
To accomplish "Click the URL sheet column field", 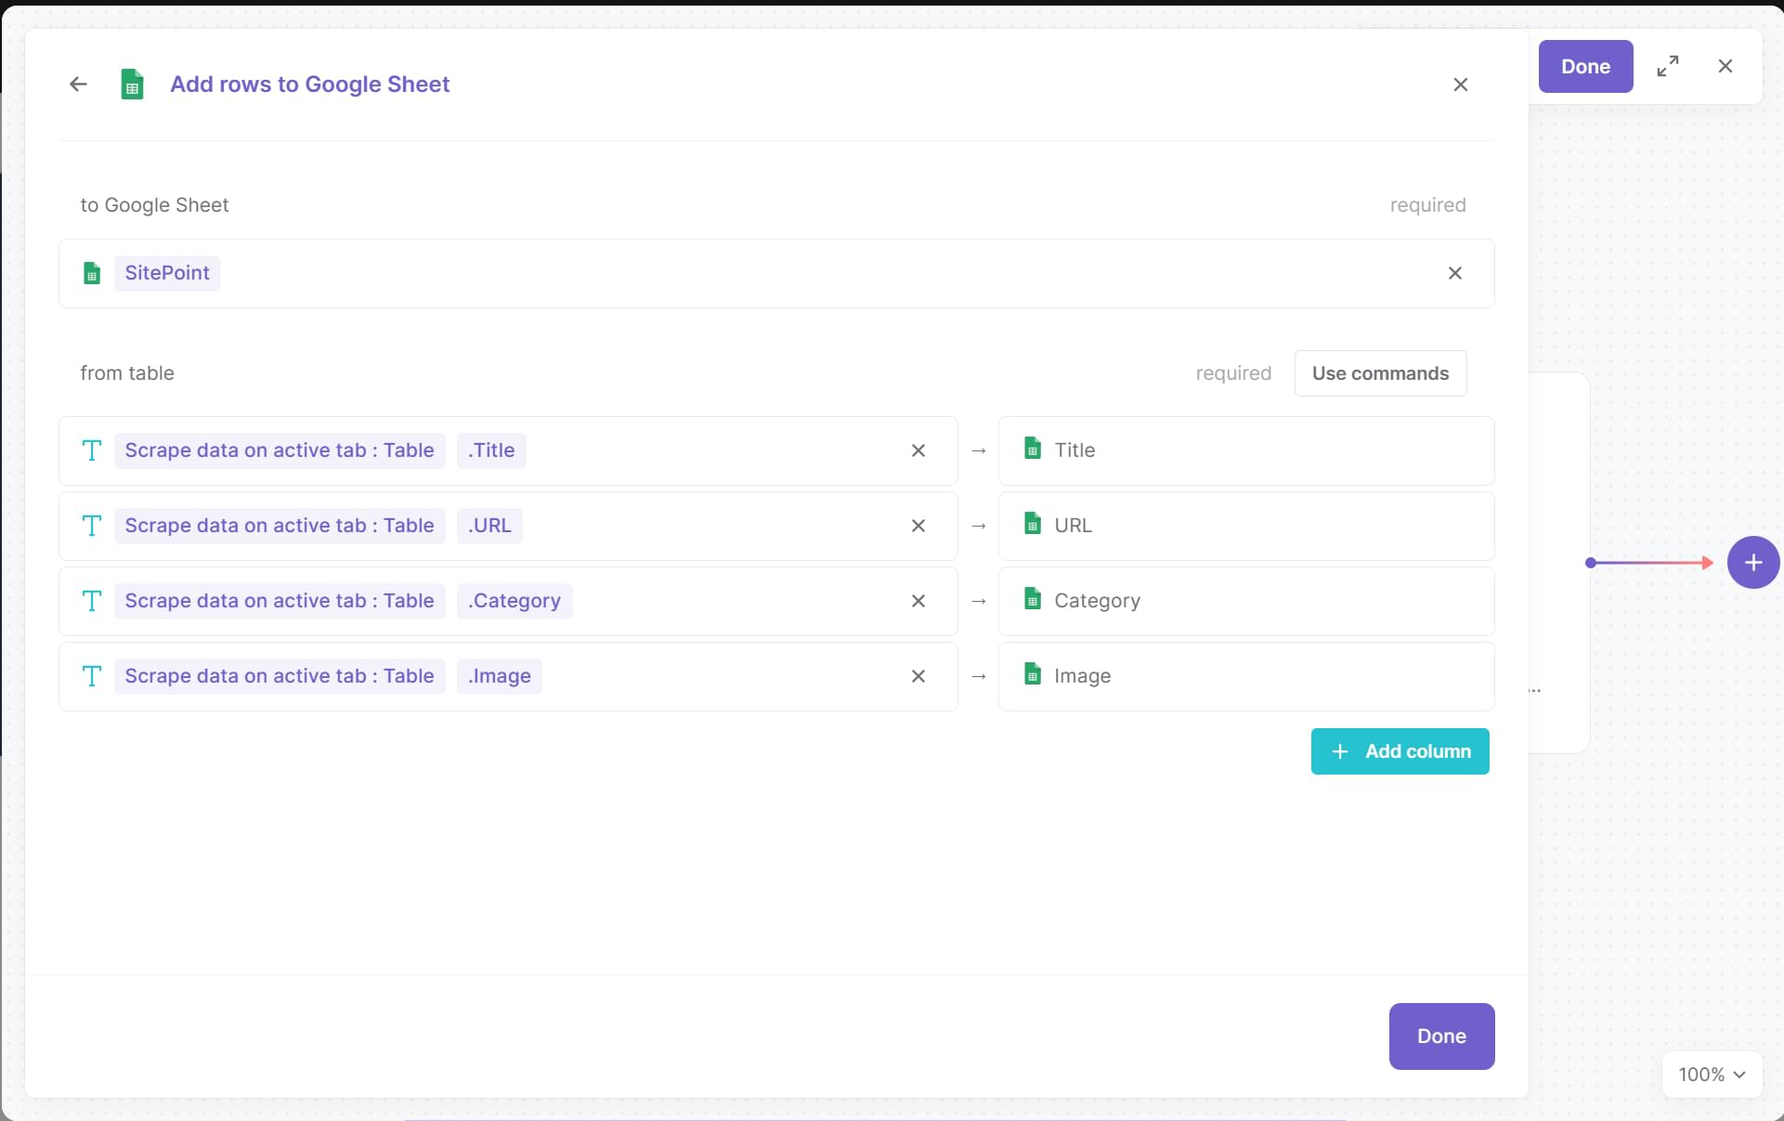I will click(1244, 526).
